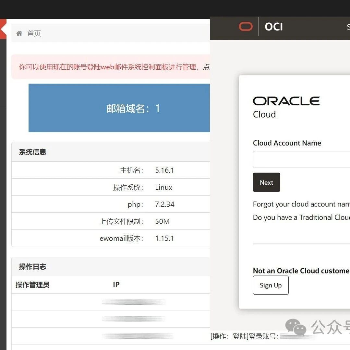Image resolution: width=350 pixels, height=350 pixels.
Task: Select ewomail version 1.15.1
Action: coord(164,239)
